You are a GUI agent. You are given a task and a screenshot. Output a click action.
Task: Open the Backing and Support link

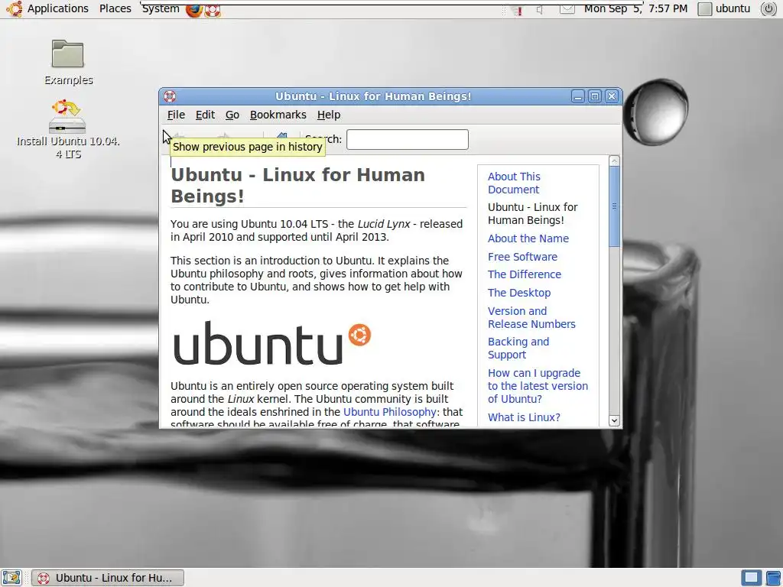[518, 349]
